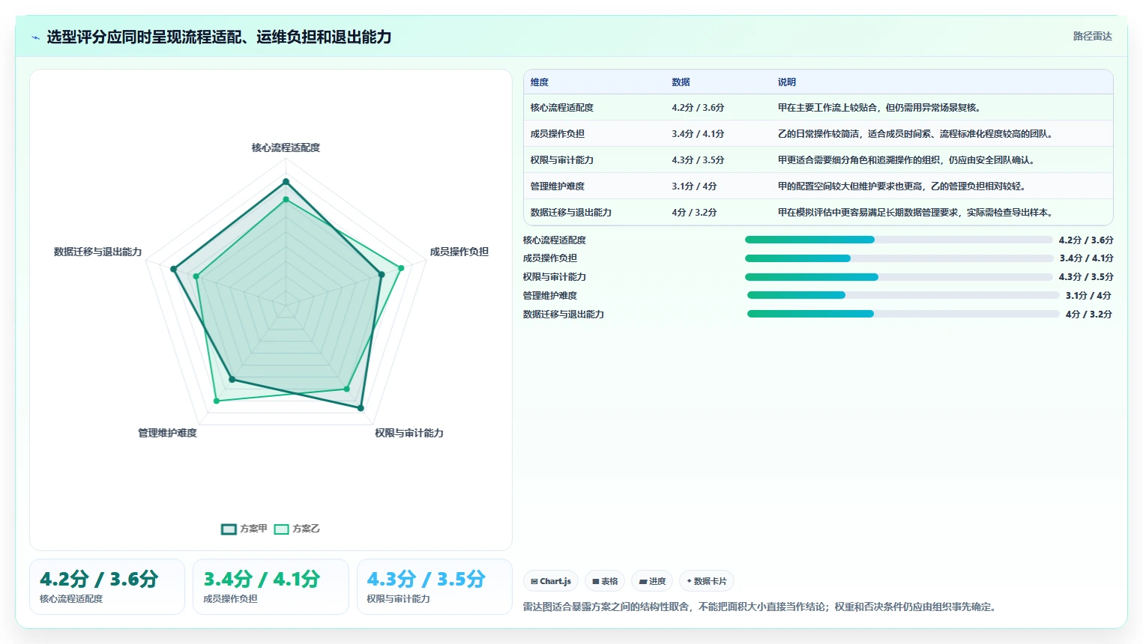Click the page title 选型评分应同时呈现
Image resolution: width=1143 pixels, height=644 pixels.
click(x=219, y=37)
